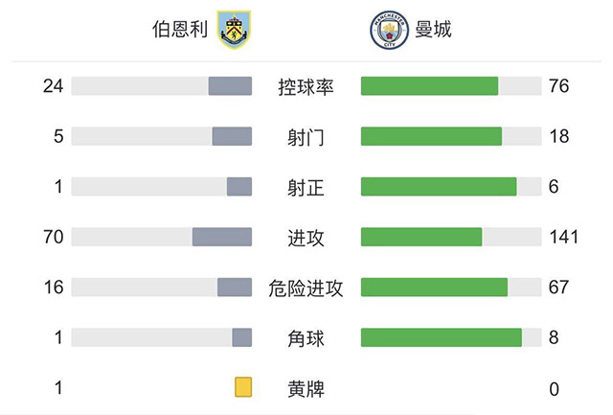Click Manchester City's possession value 76
The image size is (613, 415).
coord(559,86)
